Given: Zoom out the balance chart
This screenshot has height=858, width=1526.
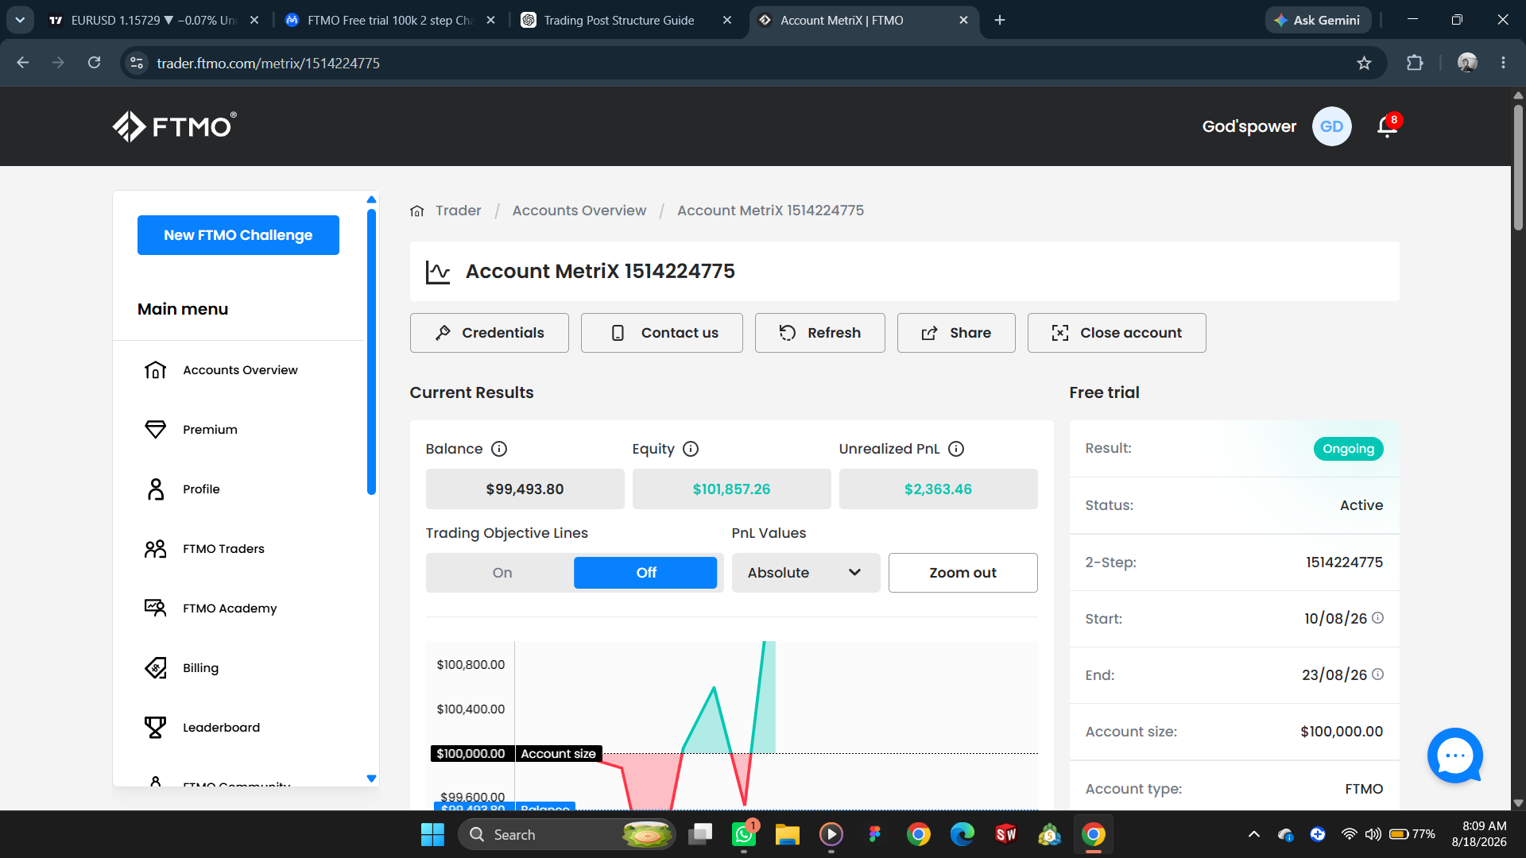Looking at the screenshot, I should tap(963, 573).
